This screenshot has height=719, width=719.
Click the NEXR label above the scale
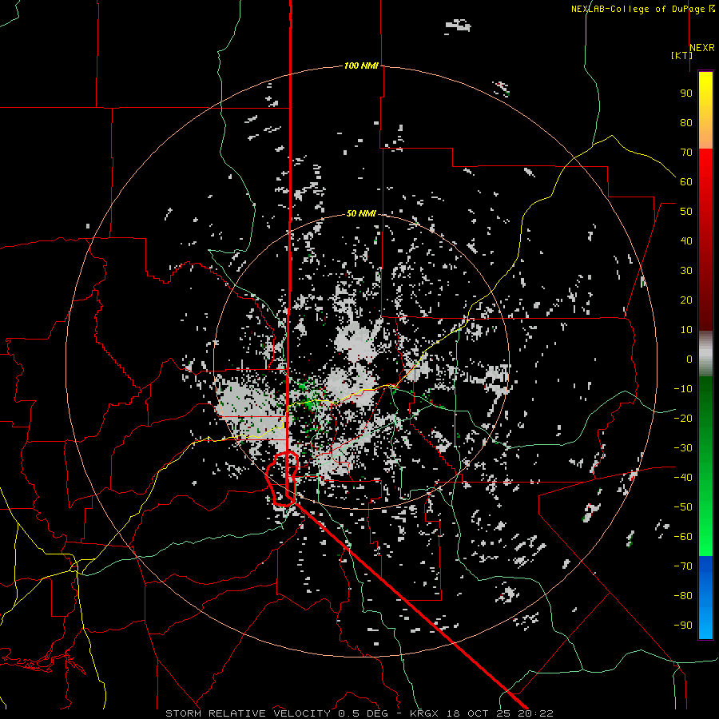tap(701, 48)
